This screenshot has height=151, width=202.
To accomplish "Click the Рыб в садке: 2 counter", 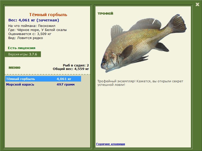I will click(76, 65).
